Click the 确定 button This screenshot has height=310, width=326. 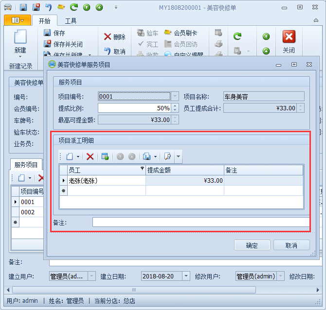point(252,245)
